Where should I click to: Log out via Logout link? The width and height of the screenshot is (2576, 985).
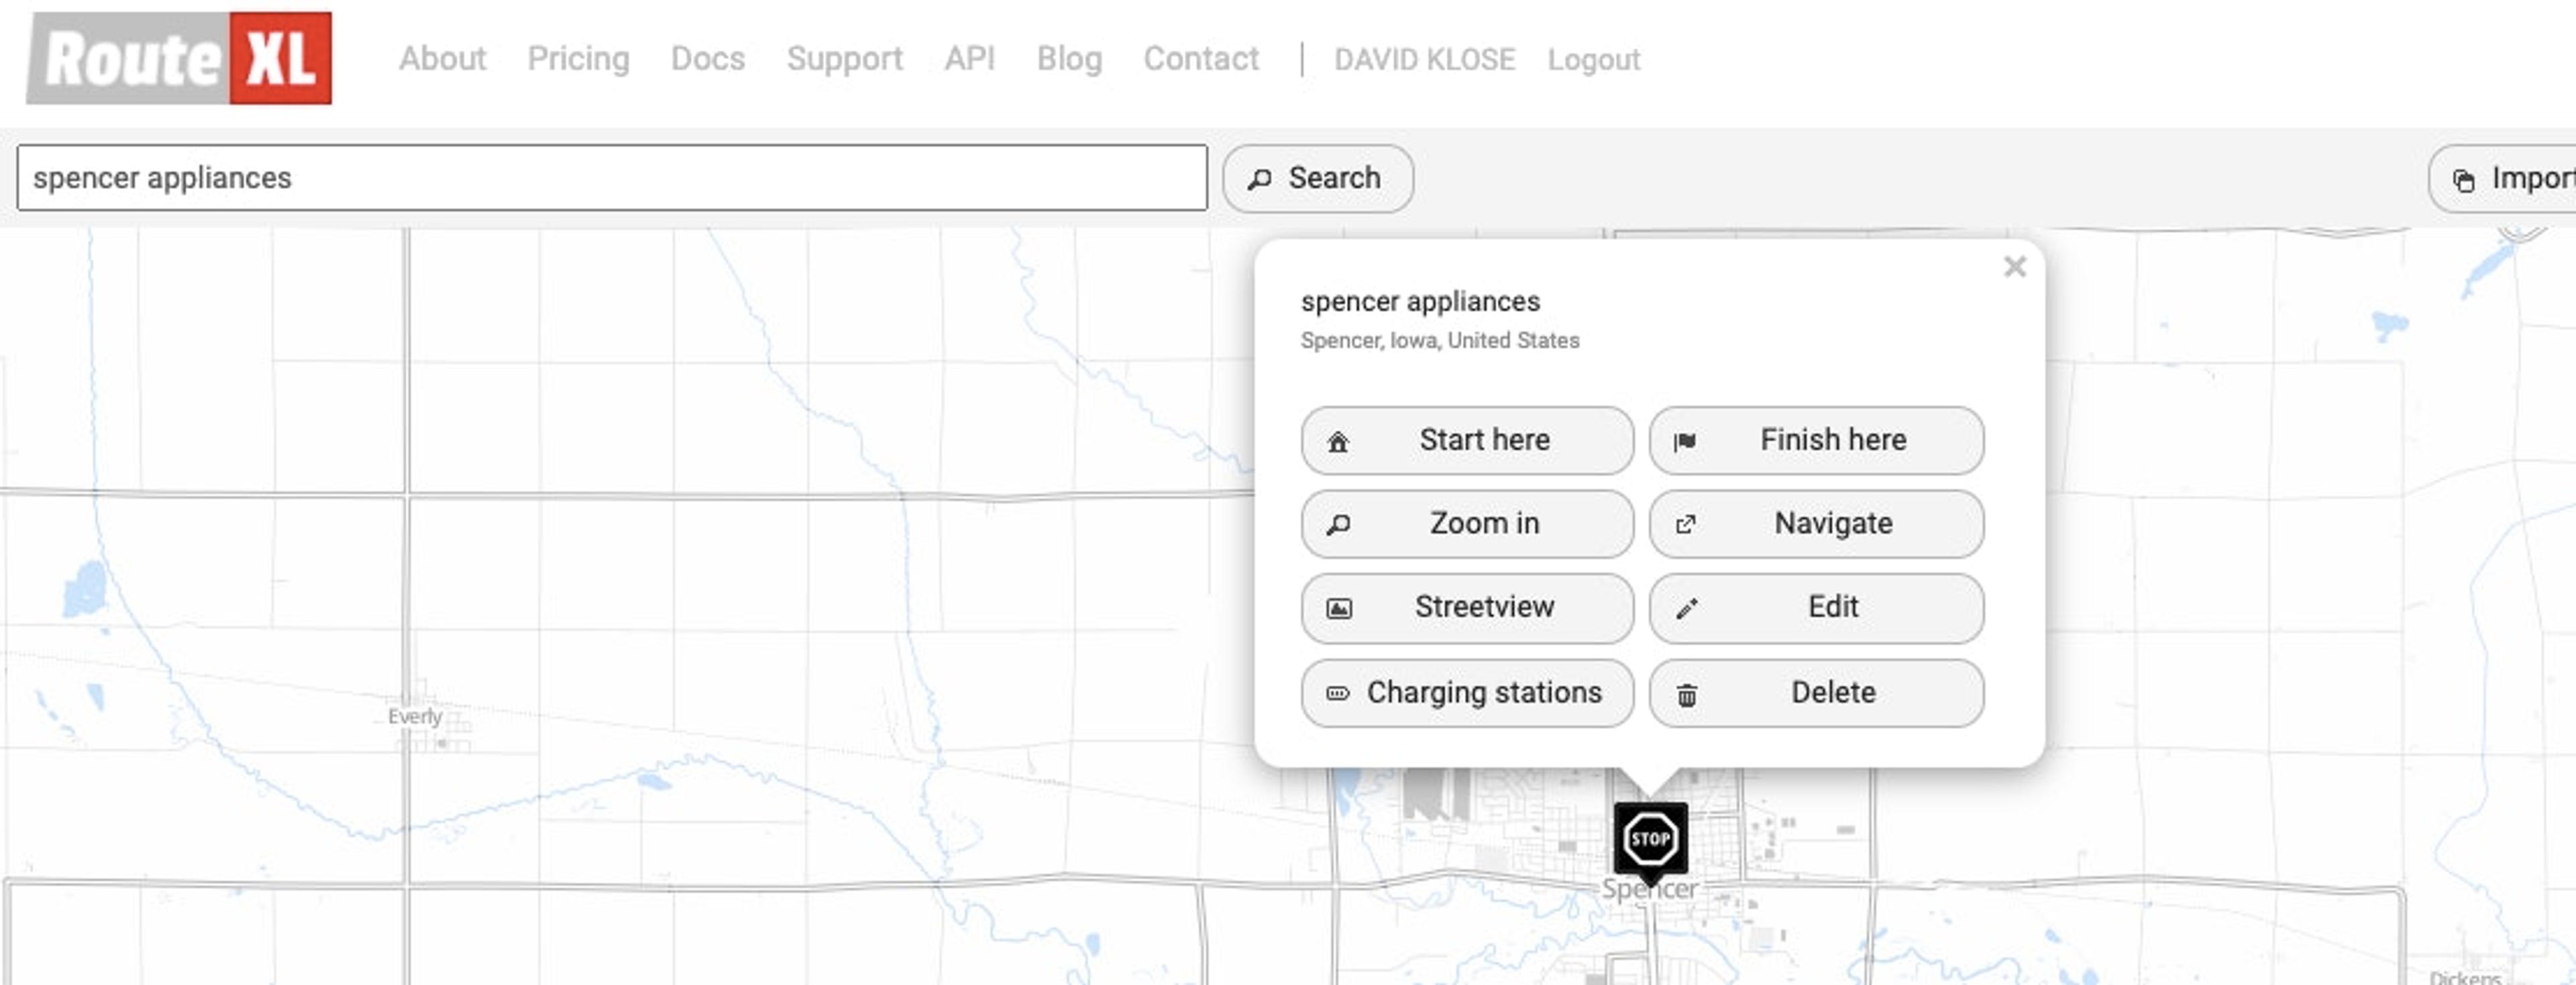click(x=1593, y=60)
